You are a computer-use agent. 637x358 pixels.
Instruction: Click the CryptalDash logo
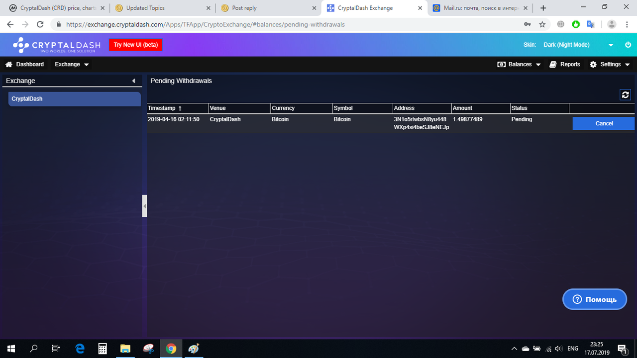[56, 45]
